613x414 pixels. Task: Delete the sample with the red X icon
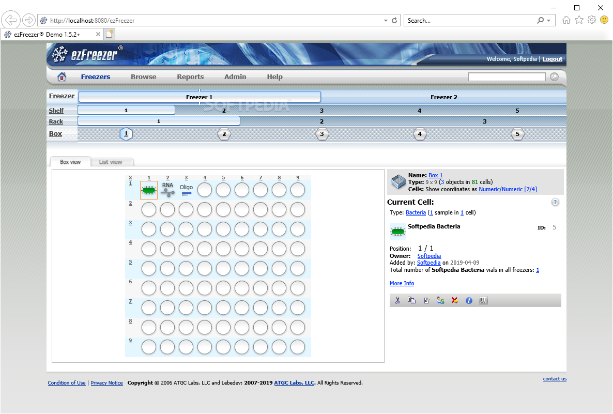[x=455, y=300]
